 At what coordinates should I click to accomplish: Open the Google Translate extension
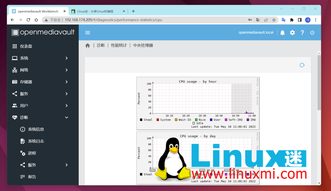pos(283,20)
